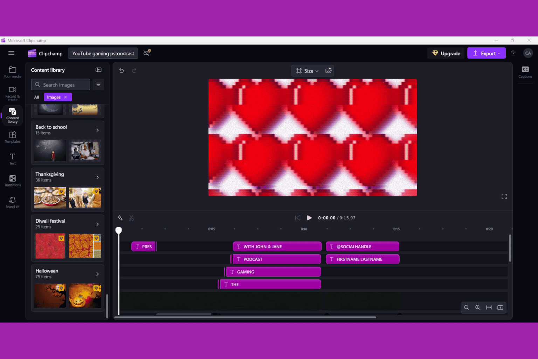Open Your media sidebar tab
Screen dimensions: 538x359
[13, 72]
